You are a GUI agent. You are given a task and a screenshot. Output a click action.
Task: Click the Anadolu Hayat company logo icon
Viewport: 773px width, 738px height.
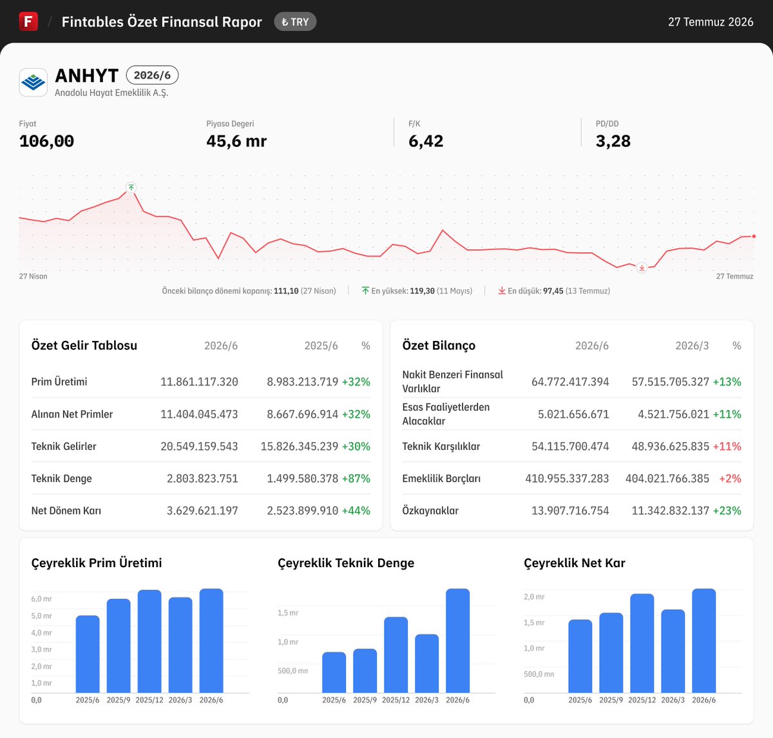tap(33, 83)
